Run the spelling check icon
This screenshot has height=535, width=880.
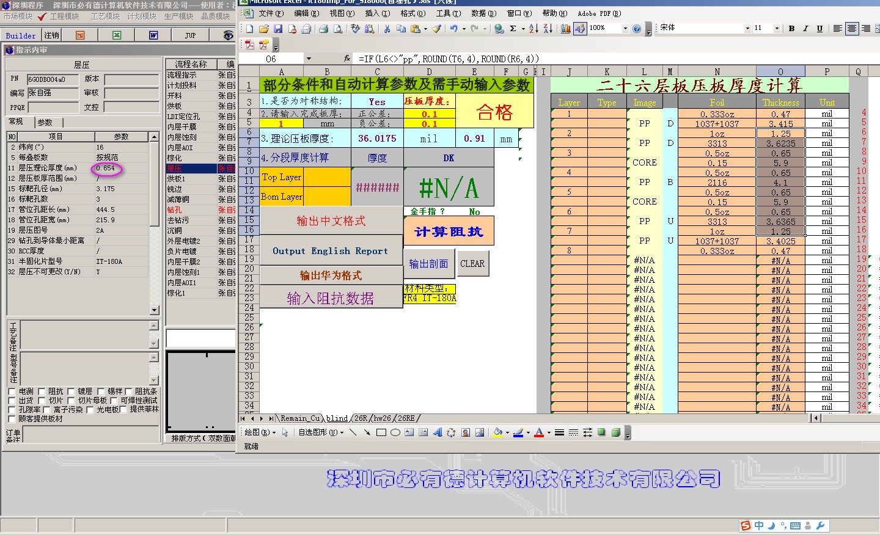355,28
